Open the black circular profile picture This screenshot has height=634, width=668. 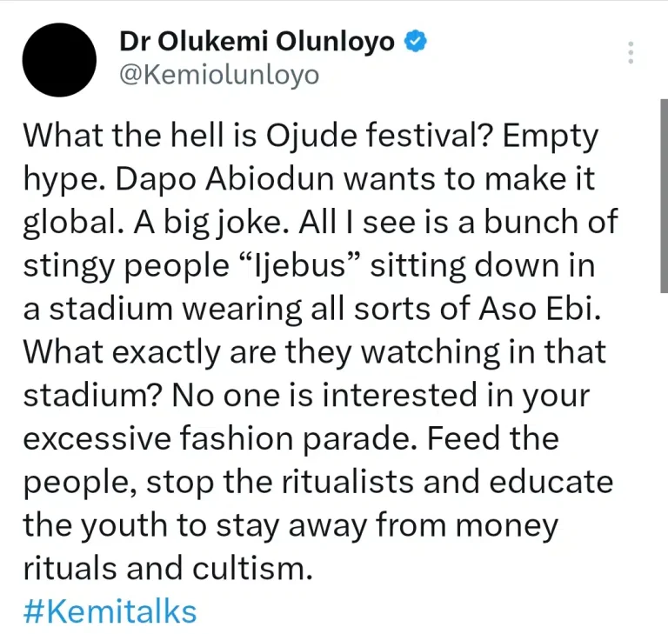pyautogui.click(x=60, y=59)
